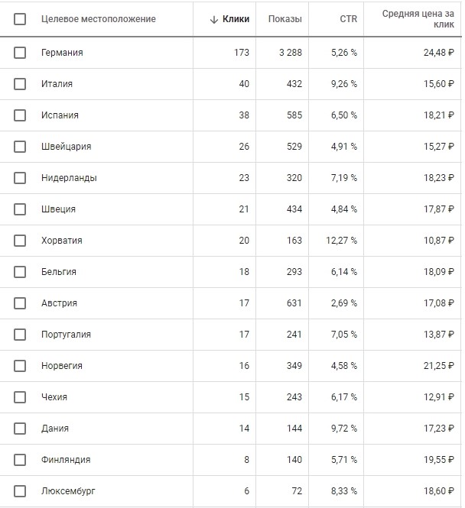The height and width of the screenshot is (508, 465).
Task: Mark the Швейцария checkbox
Action: tap(20, 147)
